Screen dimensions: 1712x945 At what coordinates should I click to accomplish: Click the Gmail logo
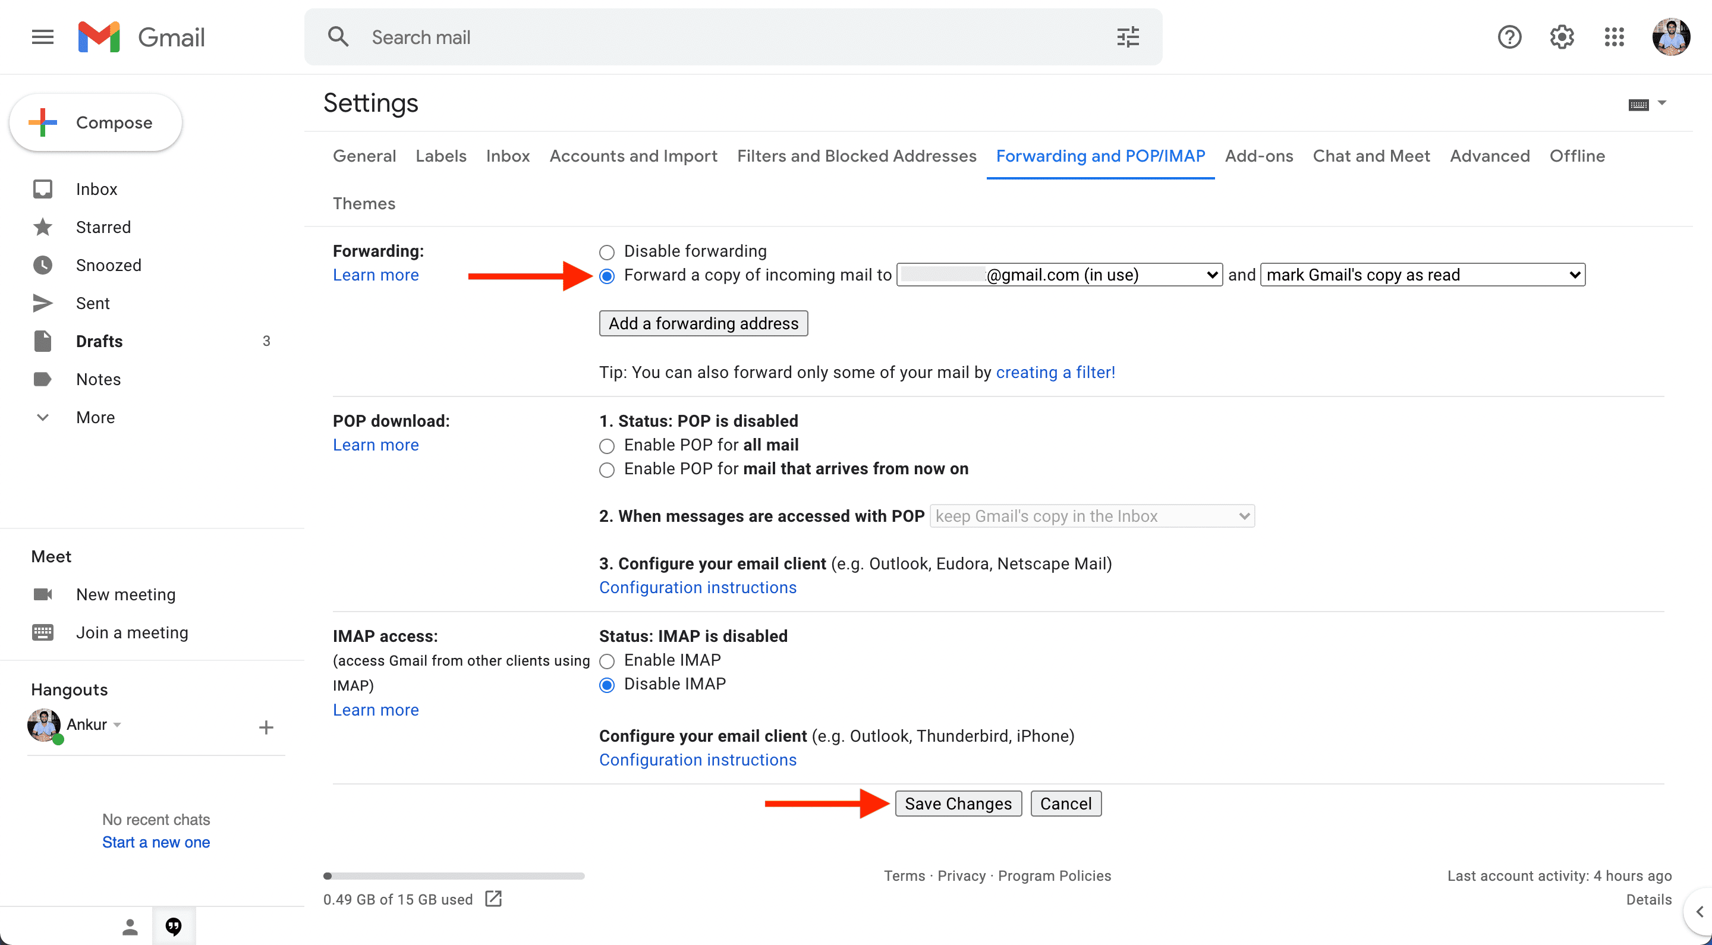click(141, 37)
